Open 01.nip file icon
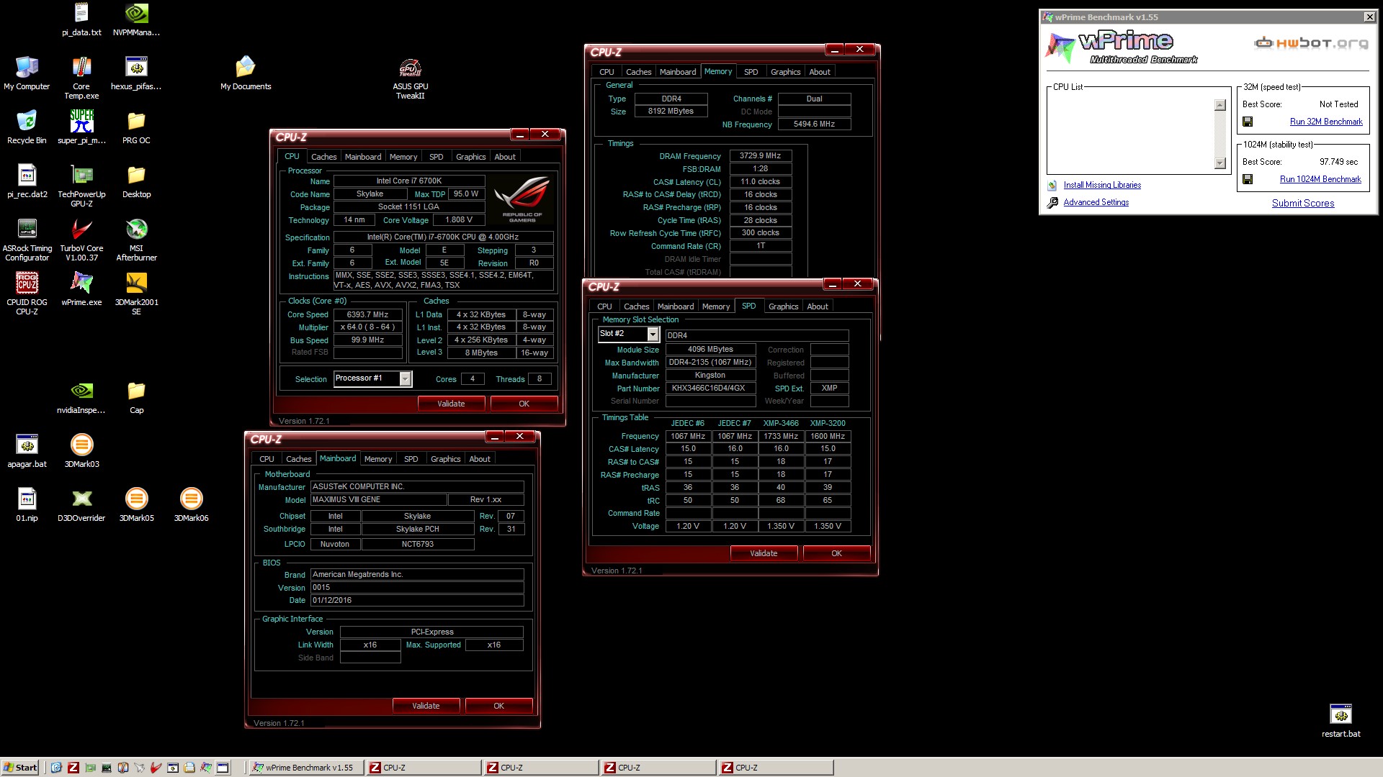The height and width of the screenshot is (777, 1383). pos(27,504)
